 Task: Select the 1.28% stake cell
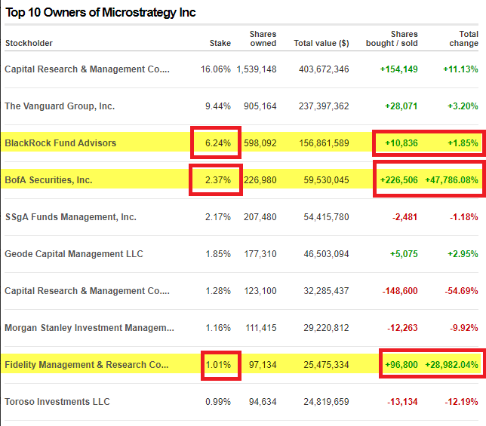(x=218, y=291)
